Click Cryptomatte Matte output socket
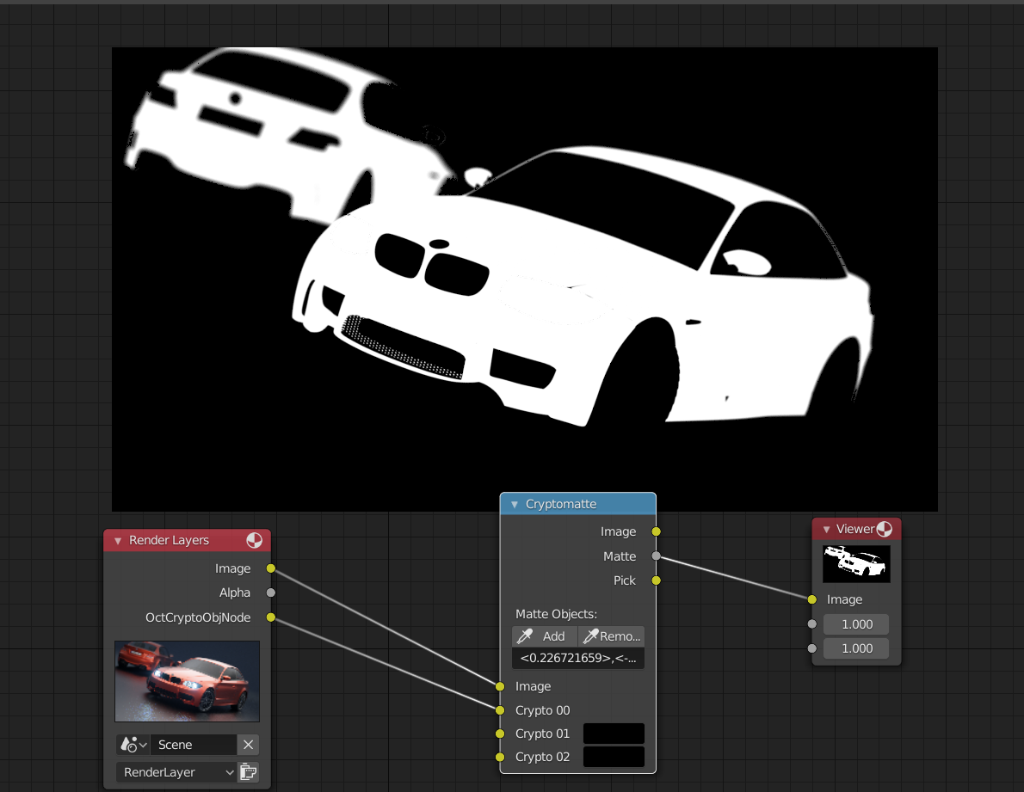Viewport: 1024px width, 792px height. click(x=657, y=556)
